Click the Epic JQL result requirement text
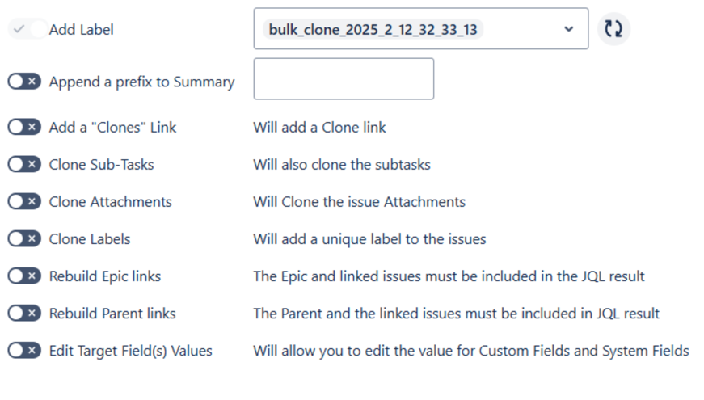This screenshot has height=400, width=704. (449, 276)
